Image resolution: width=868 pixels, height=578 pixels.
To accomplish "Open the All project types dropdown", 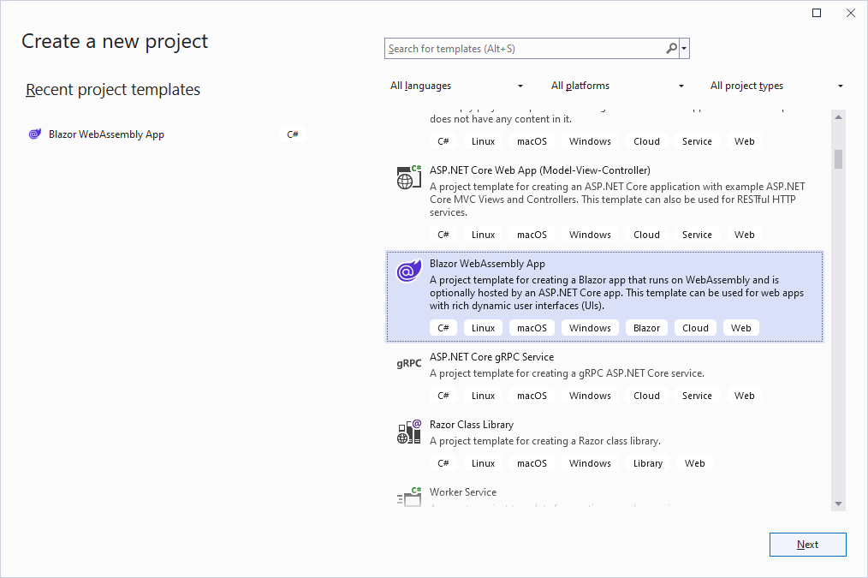I will (776, 86).
